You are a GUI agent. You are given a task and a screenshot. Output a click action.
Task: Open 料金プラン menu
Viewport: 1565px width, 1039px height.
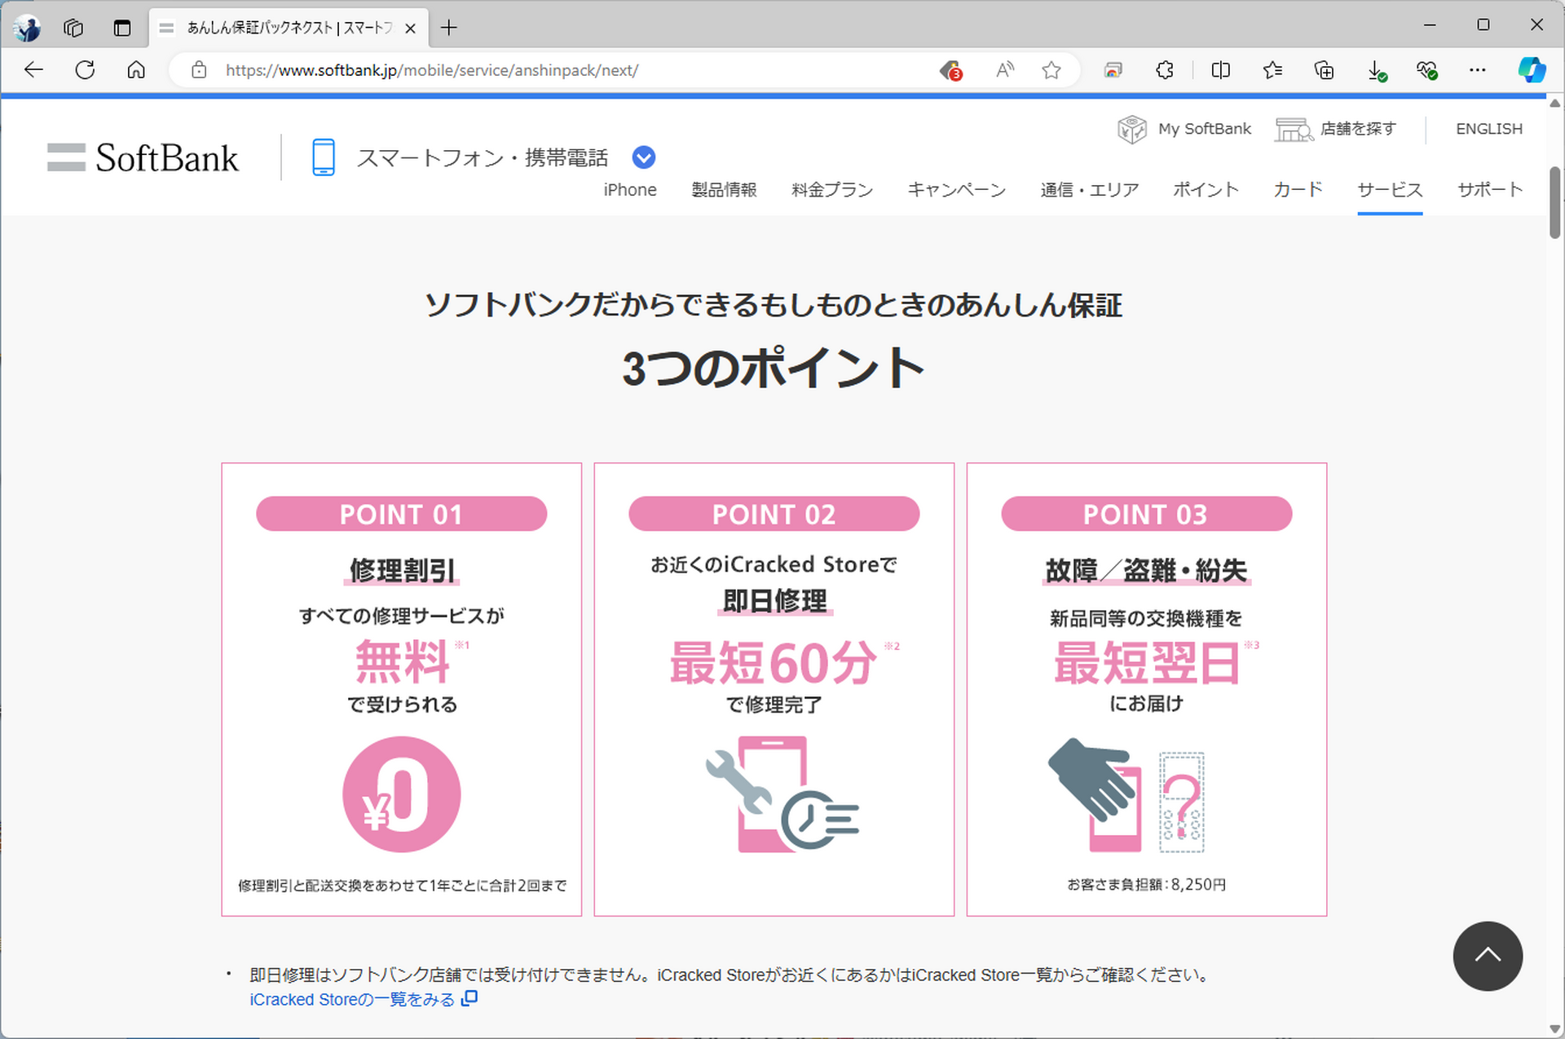click(x=832, y=189)
